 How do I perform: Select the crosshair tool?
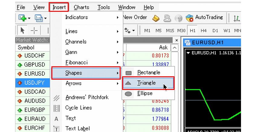(x=34, y=30)
